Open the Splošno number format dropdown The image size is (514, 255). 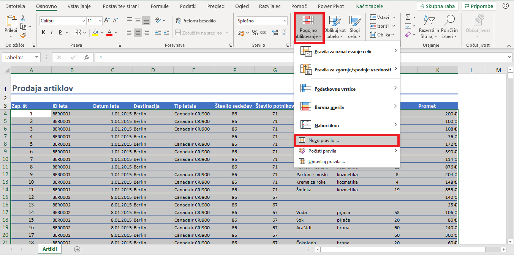point(285,21)
